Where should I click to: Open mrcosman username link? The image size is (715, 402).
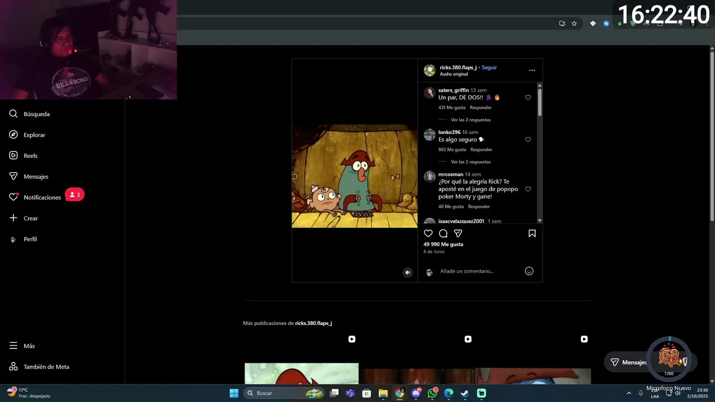coord(451,174)
